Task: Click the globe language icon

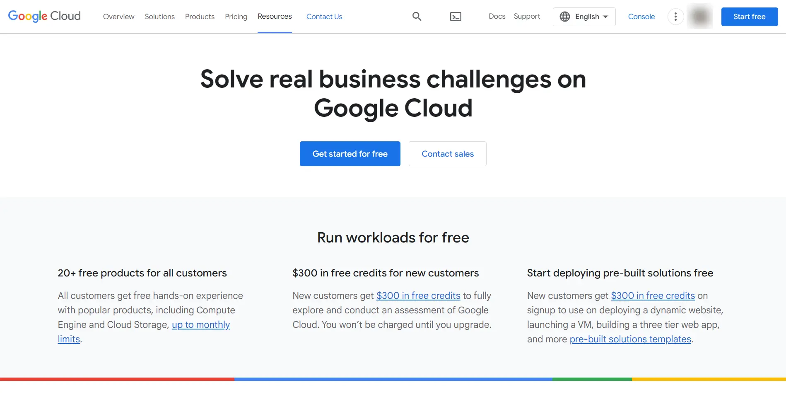Action: (x=565, y=17)
